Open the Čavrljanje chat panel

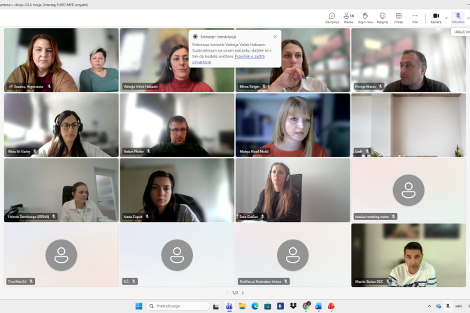tap(332, 18)
